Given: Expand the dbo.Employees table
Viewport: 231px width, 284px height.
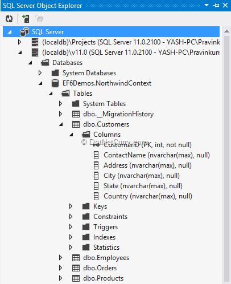Looking at the screenshot, I should tap(60, 258).
